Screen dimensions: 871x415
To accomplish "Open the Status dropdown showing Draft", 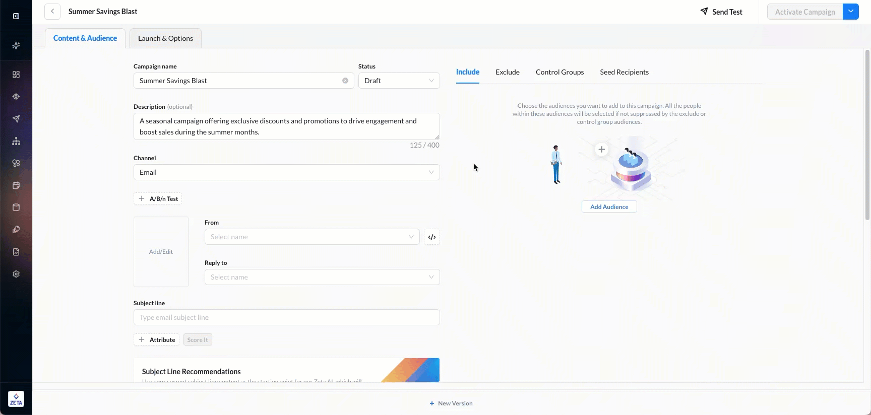I will 399,81.
